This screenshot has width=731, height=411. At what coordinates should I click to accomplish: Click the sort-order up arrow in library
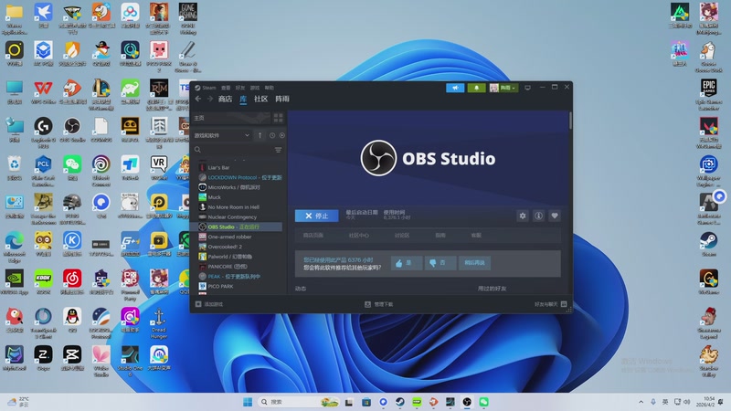(x=260, y=135)
